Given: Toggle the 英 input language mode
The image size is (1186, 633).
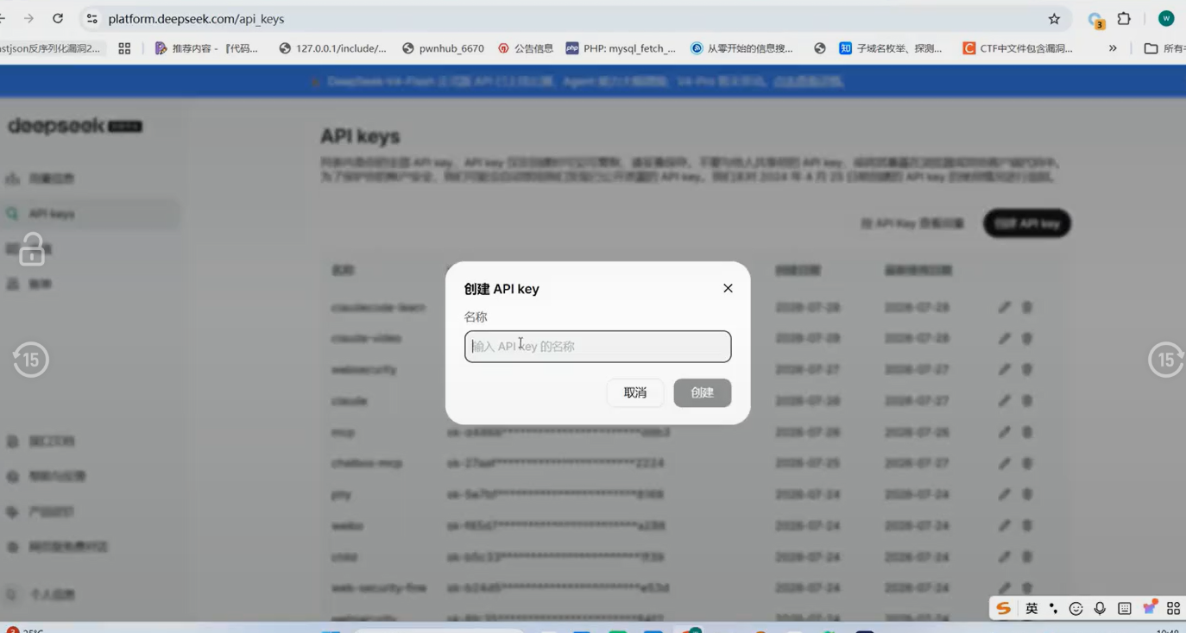Looking at the screenshot, I should pos(1031,608).
